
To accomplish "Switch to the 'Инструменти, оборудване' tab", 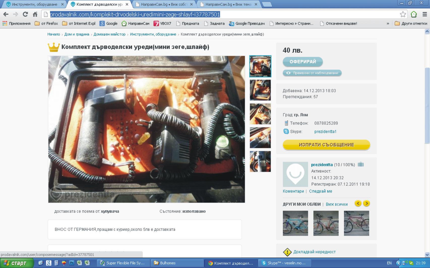I will pyautogui.click(x=35, y=4).
